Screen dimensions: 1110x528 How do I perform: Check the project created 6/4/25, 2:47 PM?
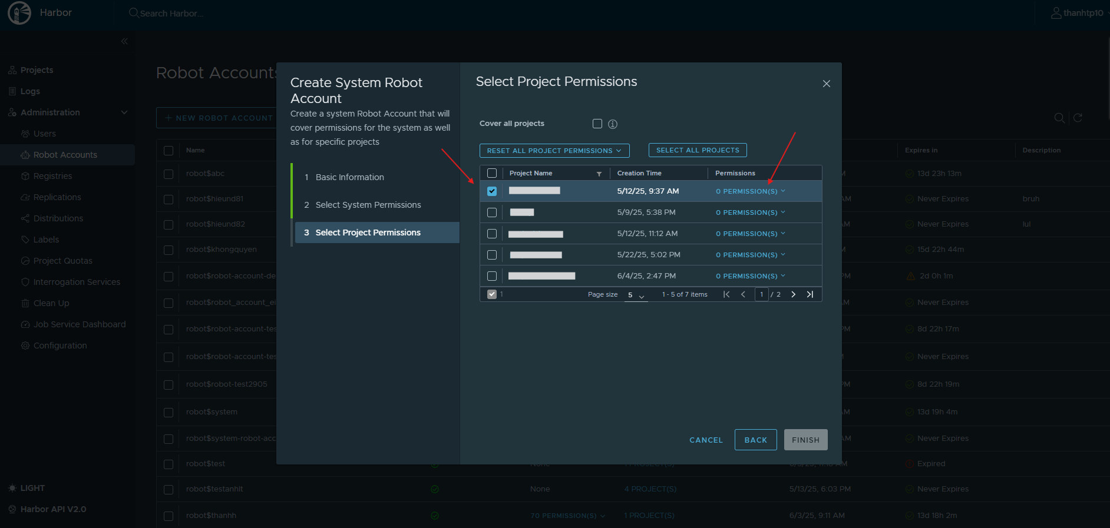(492, 276)
